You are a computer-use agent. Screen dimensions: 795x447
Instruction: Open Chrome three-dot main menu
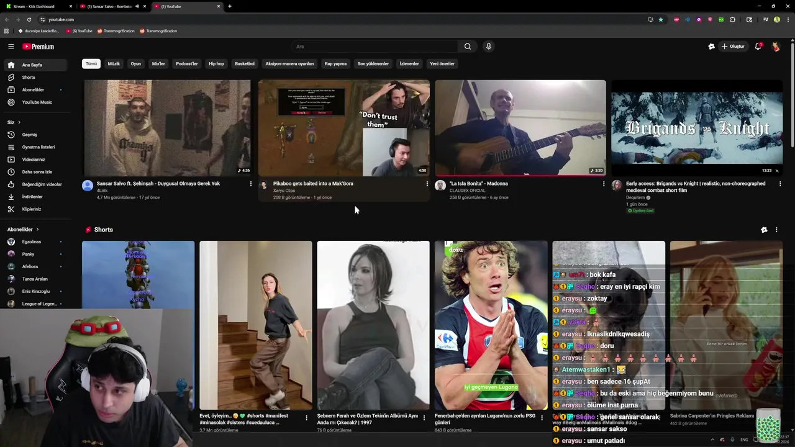click(788, 19)
